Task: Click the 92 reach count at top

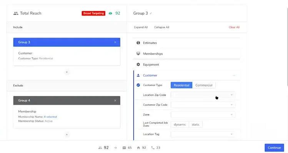Action: pyautogui.click(x=118, y=13)
